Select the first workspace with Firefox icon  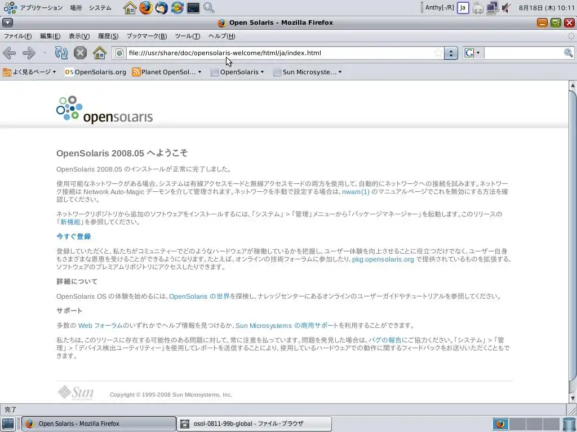(x=500, y=424)
